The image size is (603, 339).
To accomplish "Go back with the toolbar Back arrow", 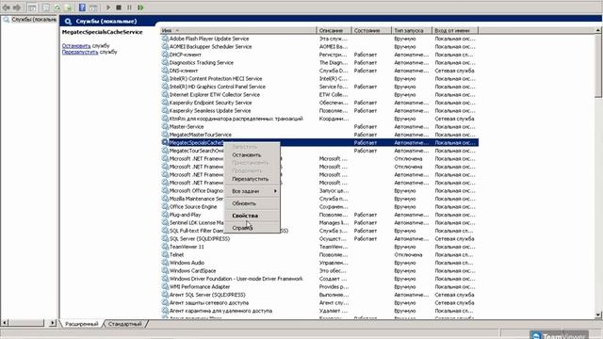I will [x=7, y=8].
